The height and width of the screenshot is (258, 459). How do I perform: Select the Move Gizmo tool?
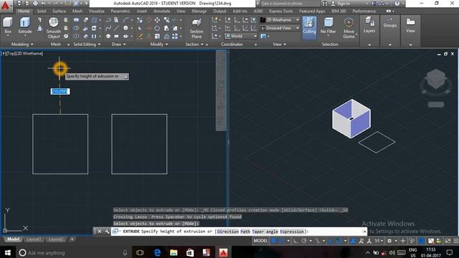[349, 28]
